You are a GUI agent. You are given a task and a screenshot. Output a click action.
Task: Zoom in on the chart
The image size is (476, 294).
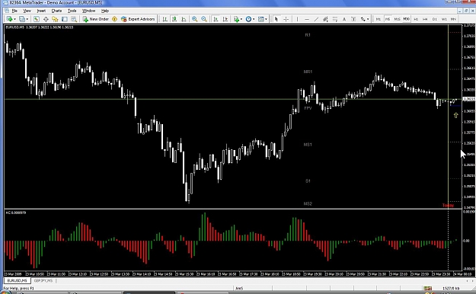[x=195, y=19]
